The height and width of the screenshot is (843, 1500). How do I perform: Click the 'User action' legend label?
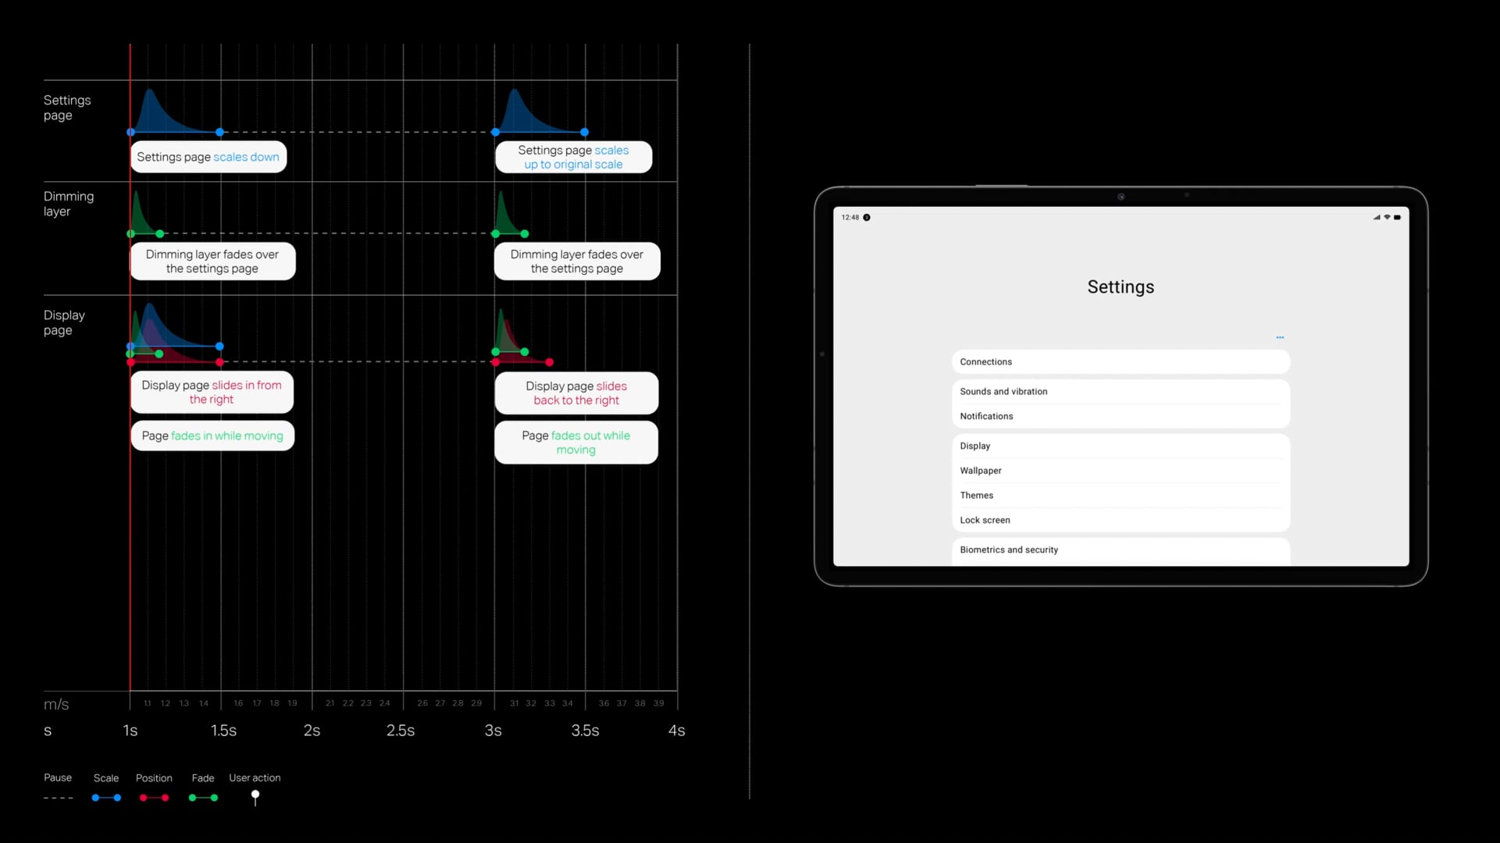point(255,777)
